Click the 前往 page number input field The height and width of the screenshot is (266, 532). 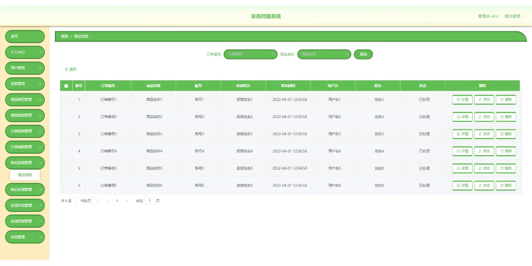click(x=150, y=200)
